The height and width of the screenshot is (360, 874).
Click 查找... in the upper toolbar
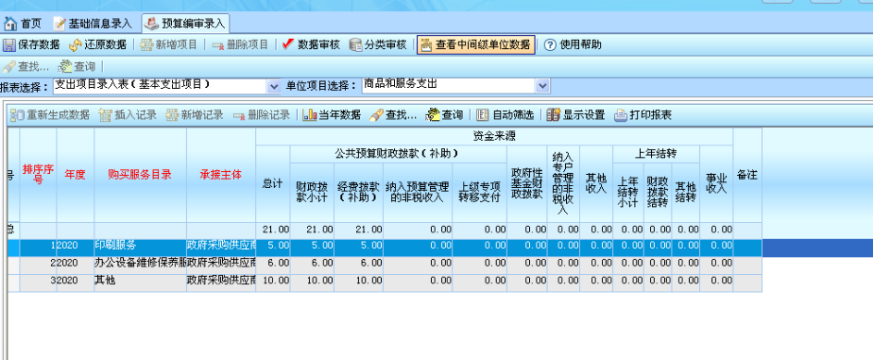coord(26,67)
